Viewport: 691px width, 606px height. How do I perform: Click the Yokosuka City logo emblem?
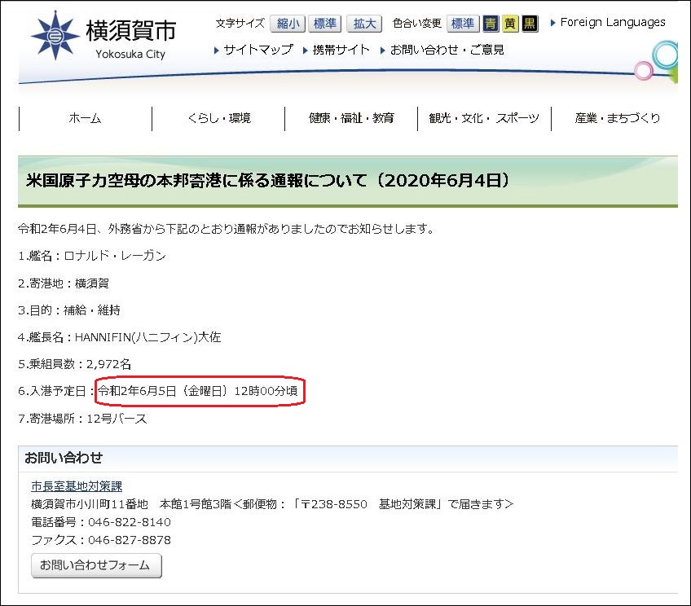pos(55,37)
